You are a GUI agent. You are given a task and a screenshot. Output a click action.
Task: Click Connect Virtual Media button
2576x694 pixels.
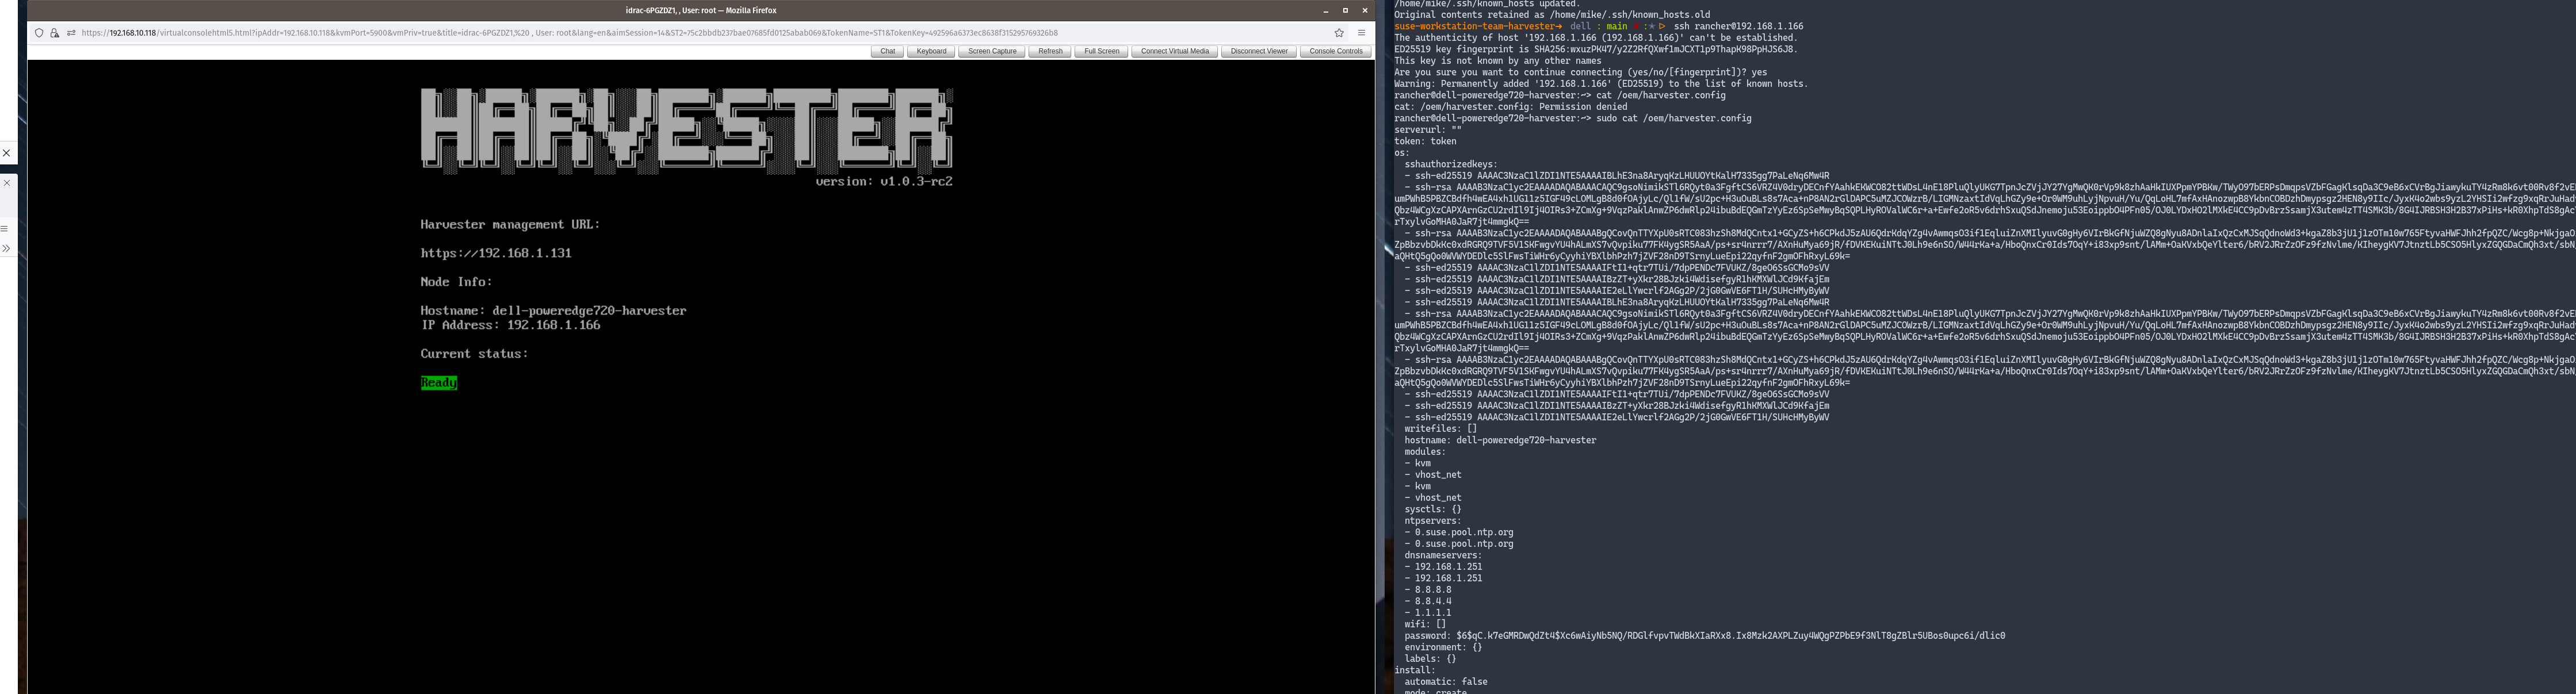click(1174, 51)
